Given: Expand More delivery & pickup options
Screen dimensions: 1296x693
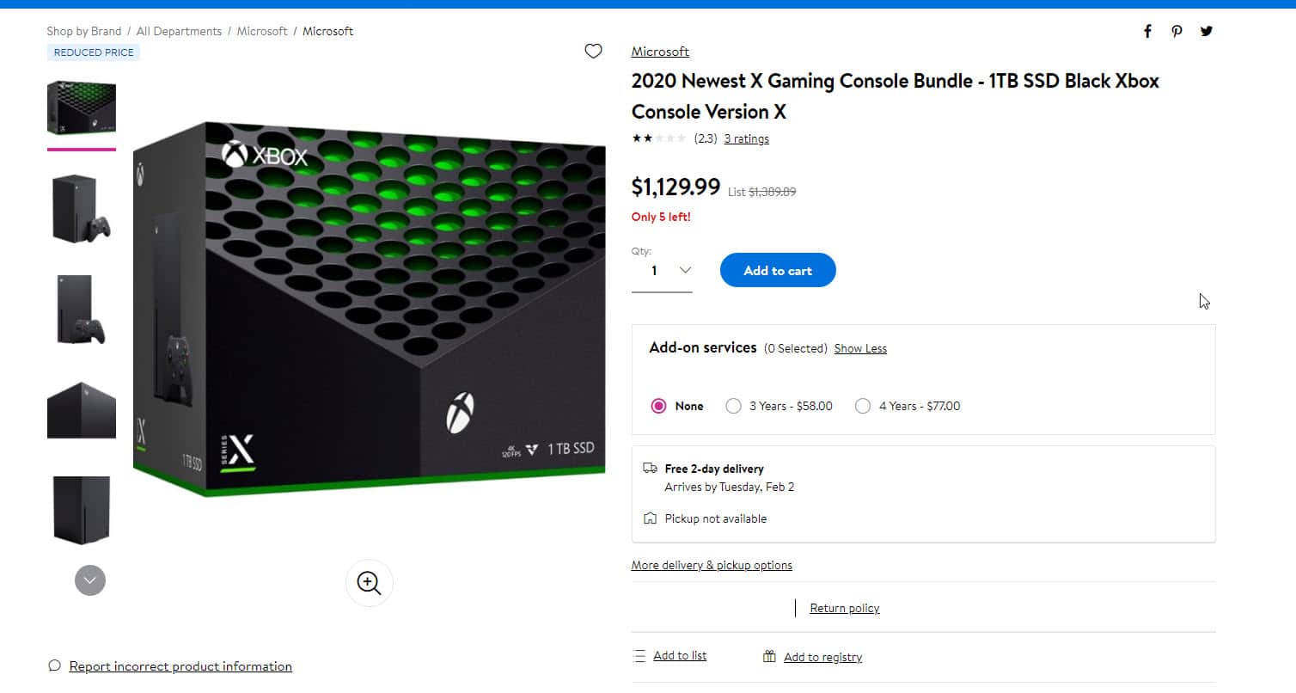Looking at the screenshot, I should [712, 565].
